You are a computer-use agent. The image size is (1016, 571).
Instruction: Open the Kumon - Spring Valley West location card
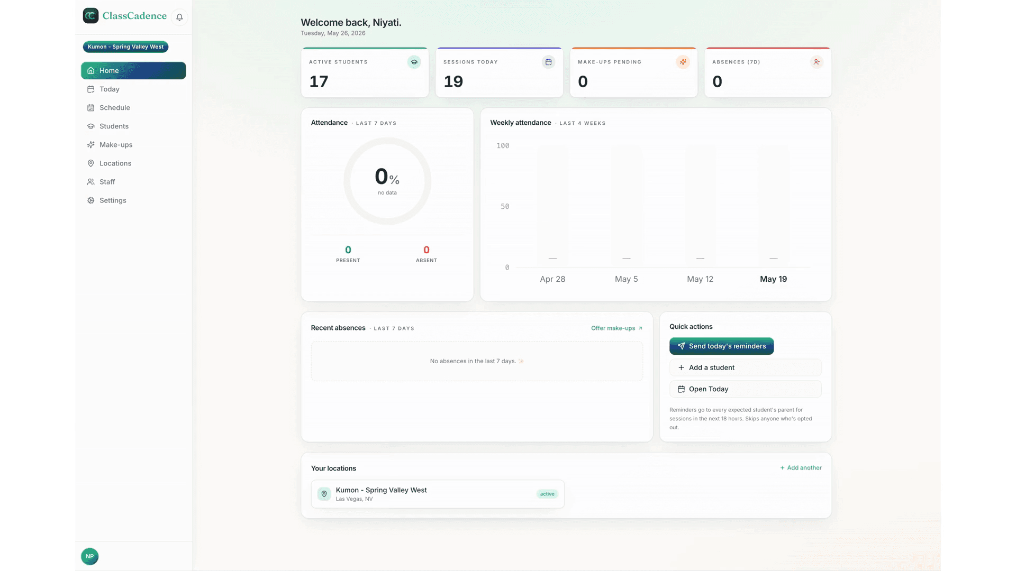[438, 494]
